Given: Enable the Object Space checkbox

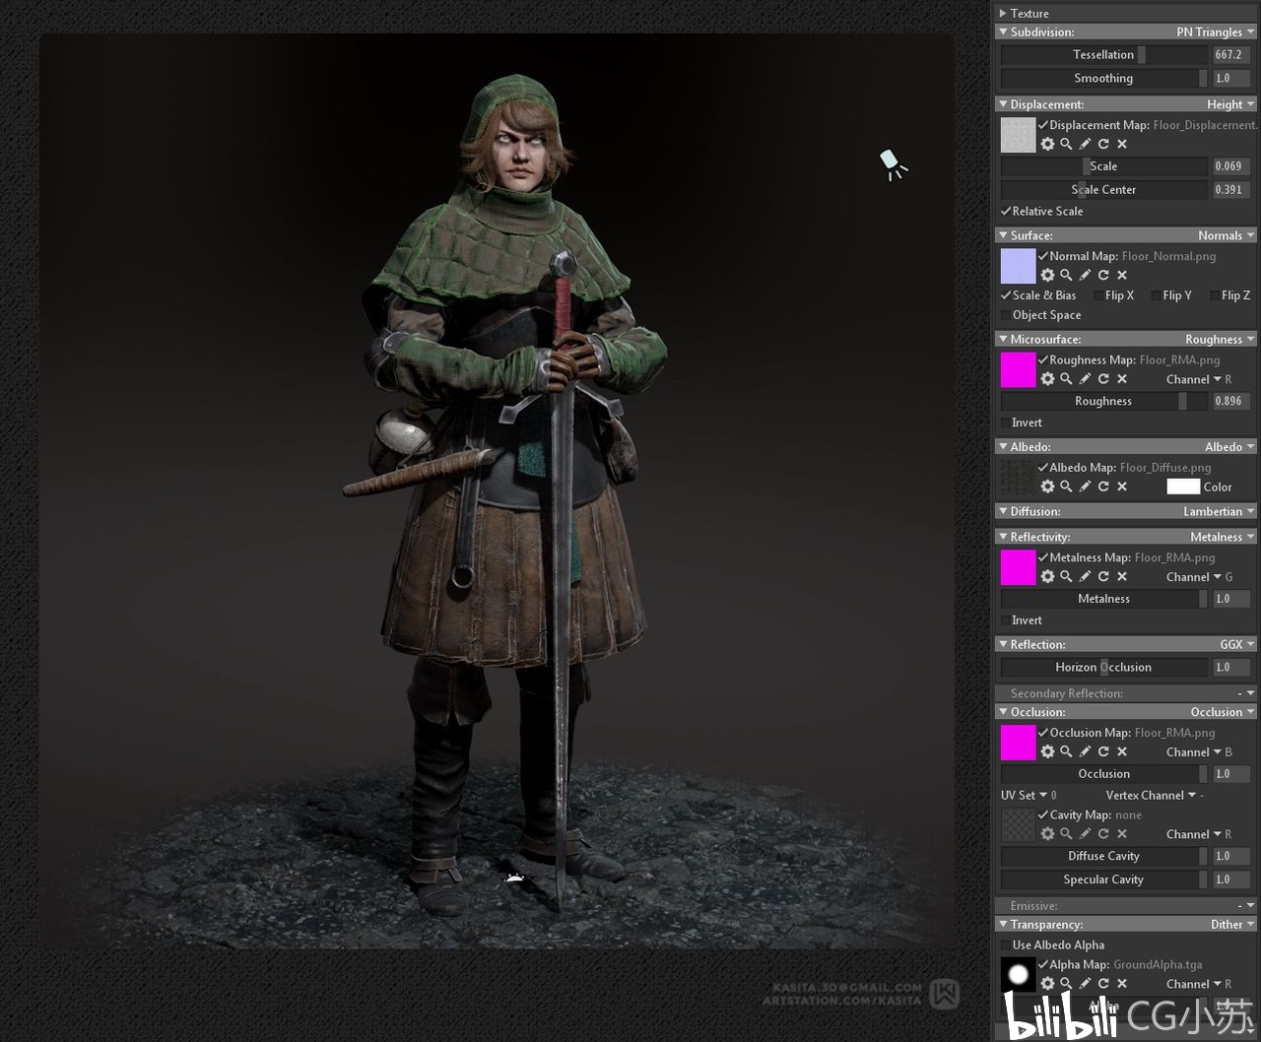Looking at the screenshot, I should 1006,315.
